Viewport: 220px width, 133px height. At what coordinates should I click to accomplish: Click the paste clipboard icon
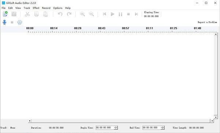(45, 14)
